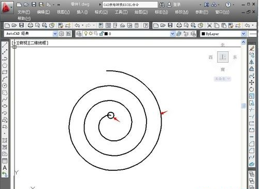The width and height of the screenshot is (259, 189).
Task: Click the ViewCube 上 top face
Action: pos(223,57)
